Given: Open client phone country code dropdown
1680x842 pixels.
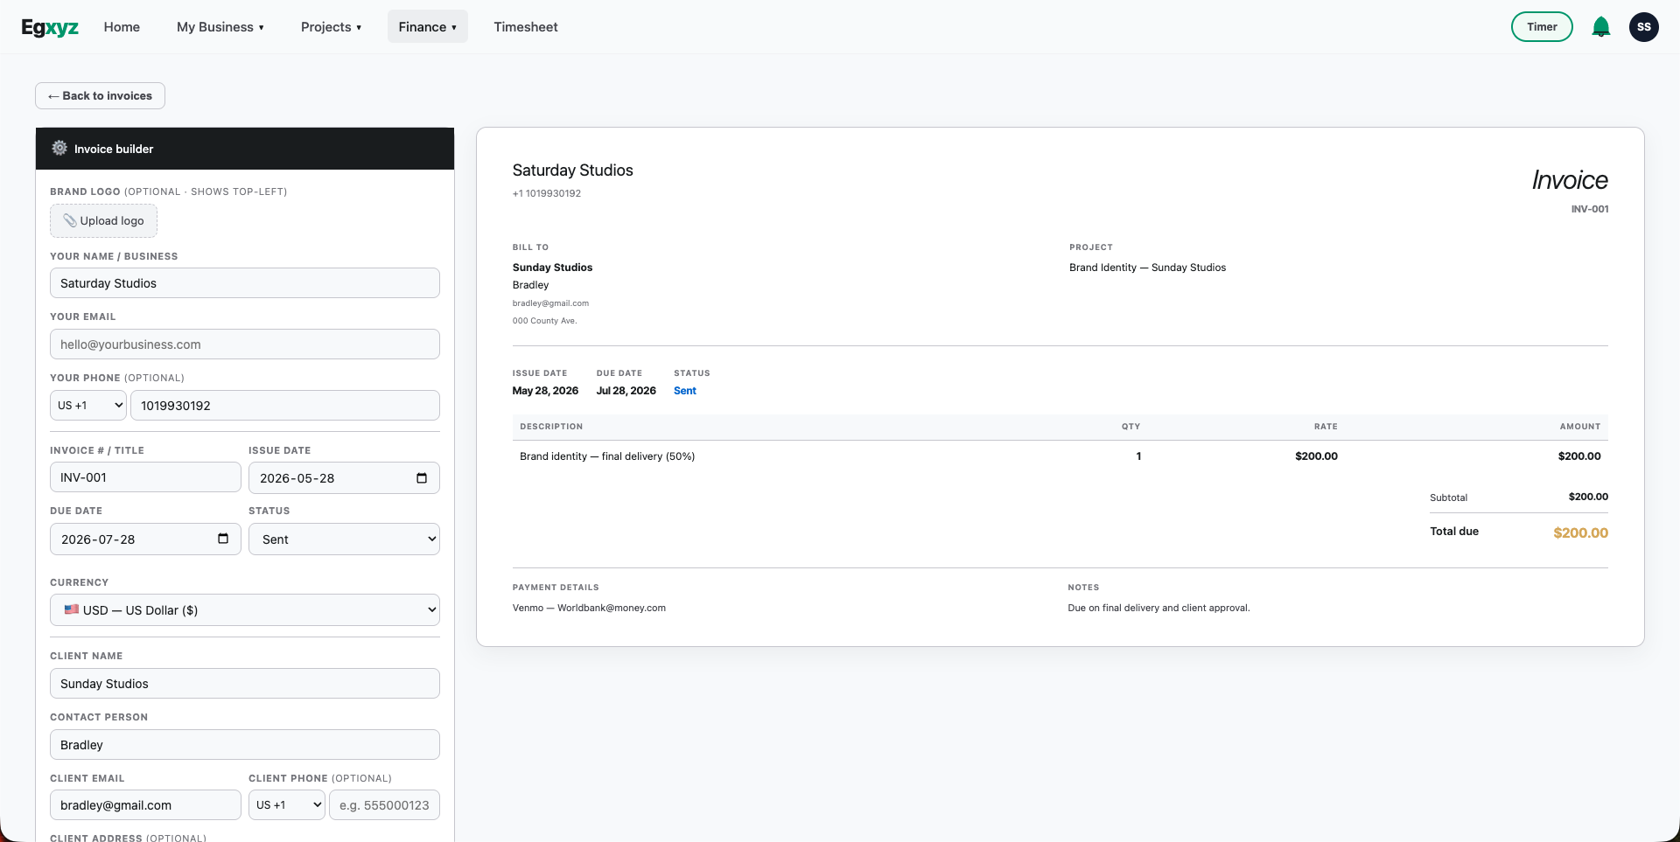Looking at the screenshot, I should (287, 805).
